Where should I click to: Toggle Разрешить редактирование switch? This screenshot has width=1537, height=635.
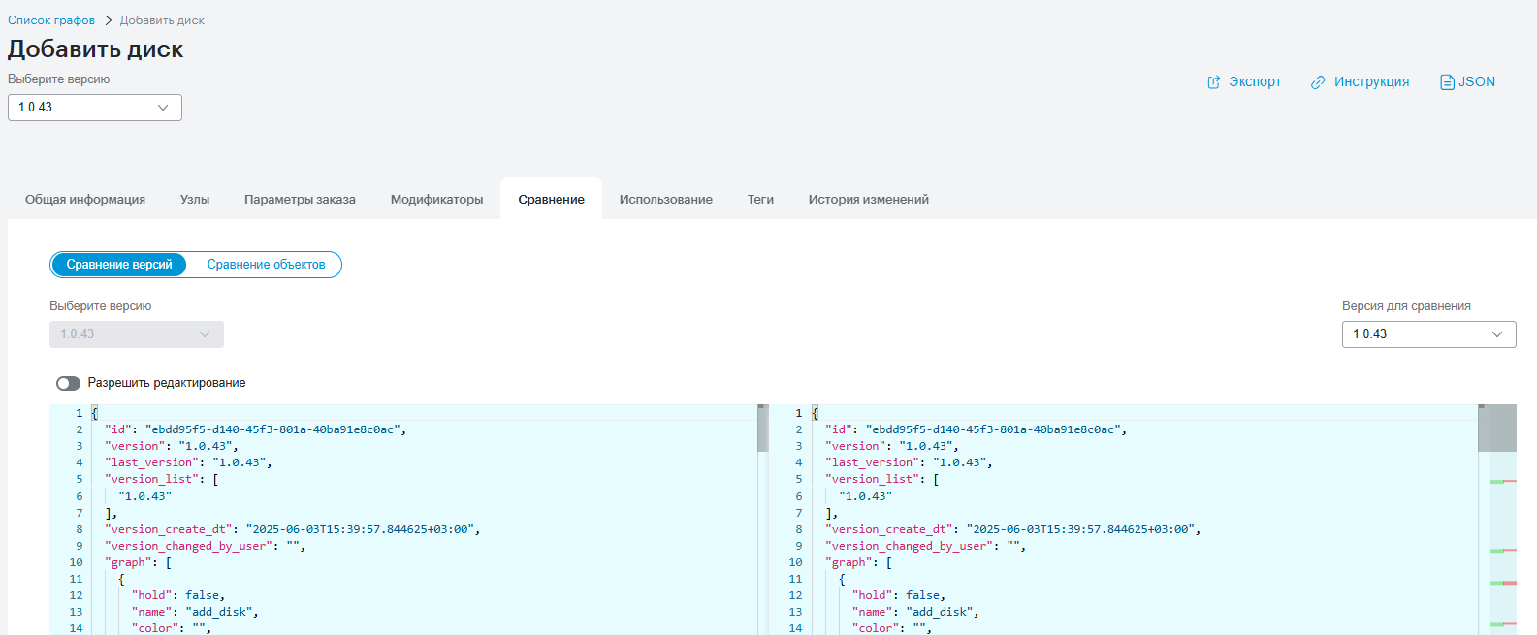[x=68, y=383]
